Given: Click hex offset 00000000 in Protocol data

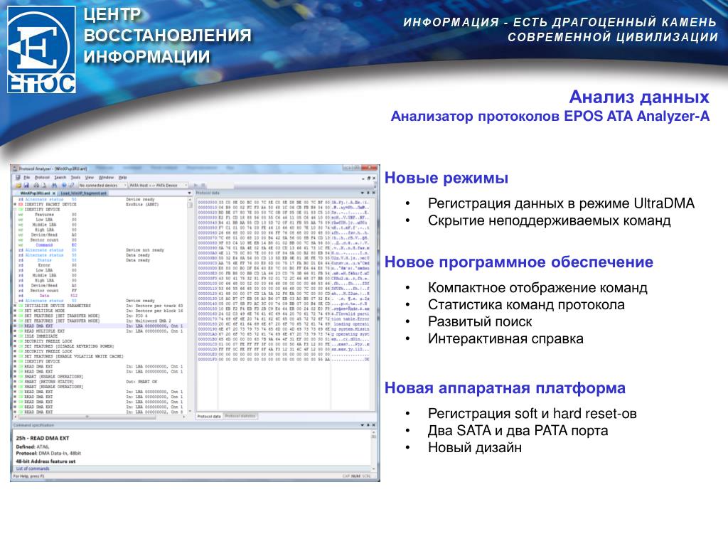Looking at the screenshot, I should pyautogui.click(x=207, y=203).
